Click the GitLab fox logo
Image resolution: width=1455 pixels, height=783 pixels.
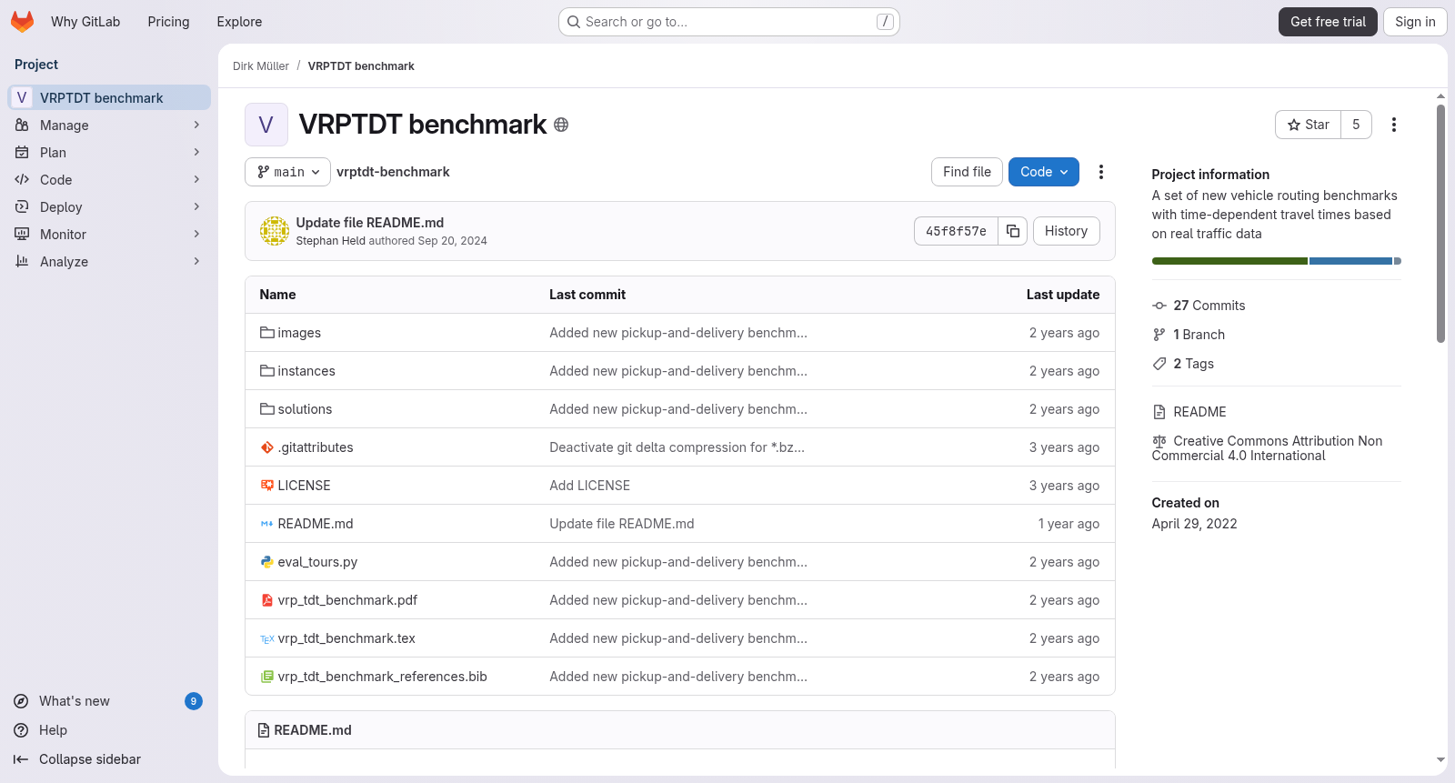click(x=22, y=22)
